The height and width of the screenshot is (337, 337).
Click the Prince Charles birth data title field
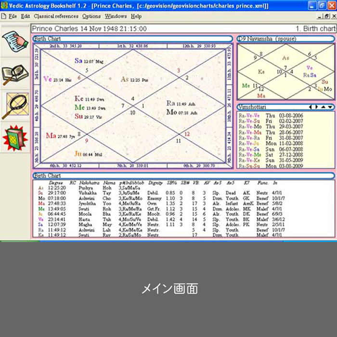point(183,28)
